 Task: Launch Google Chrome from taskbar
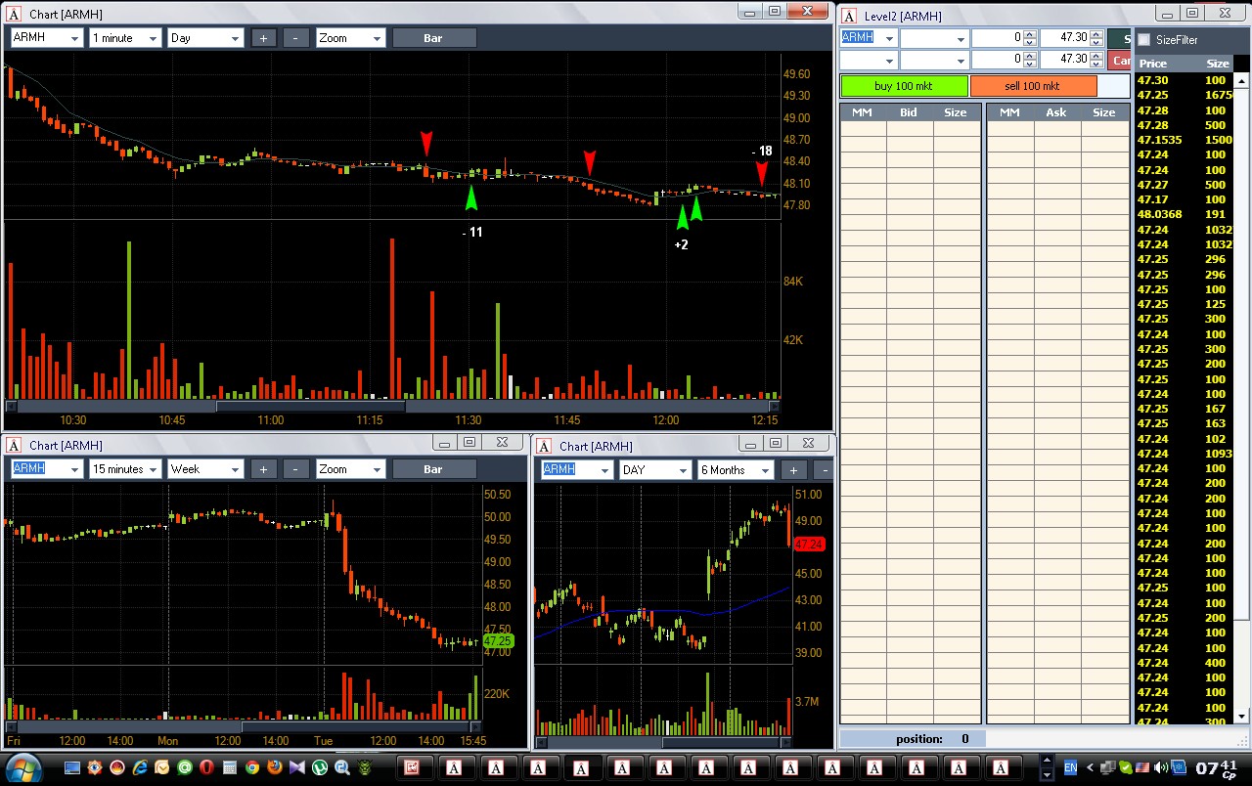coord(252,767)
